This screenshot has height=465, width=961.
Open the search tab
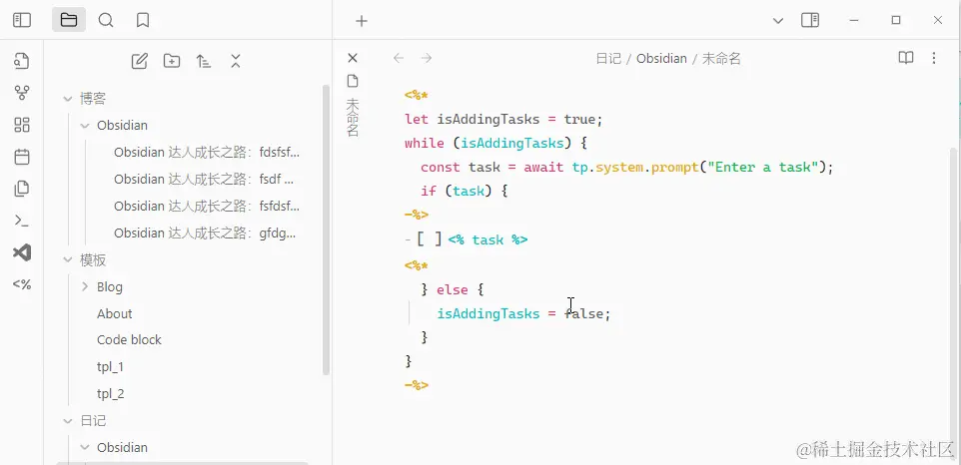[x=106, y=20]
